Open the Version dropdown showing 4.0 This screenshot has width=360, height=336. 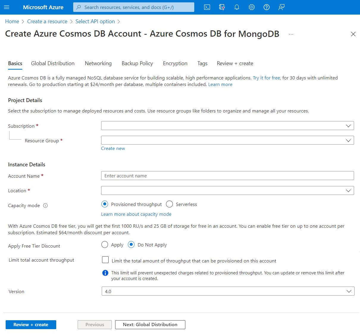click(228, 291)
